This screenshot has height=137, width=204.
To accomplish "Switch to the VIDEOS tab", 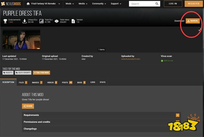I will [52, 82].
